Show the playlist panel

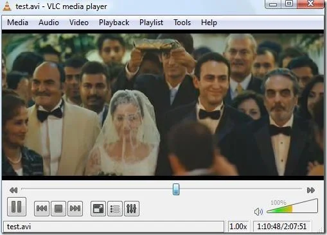point(115,209)
